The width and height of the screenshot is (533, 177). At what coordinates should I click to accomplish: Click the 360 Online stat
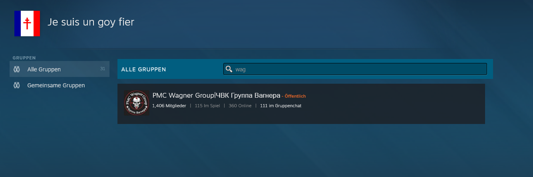(x=240, y=106)
